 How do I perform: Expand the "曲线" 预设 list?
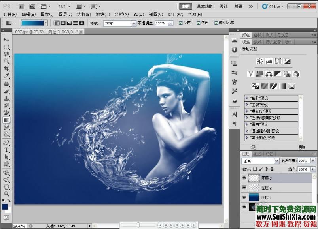[247, 105]
